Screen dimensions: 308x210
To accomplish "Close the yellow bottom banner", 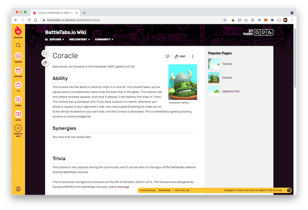I will [289, 190].
